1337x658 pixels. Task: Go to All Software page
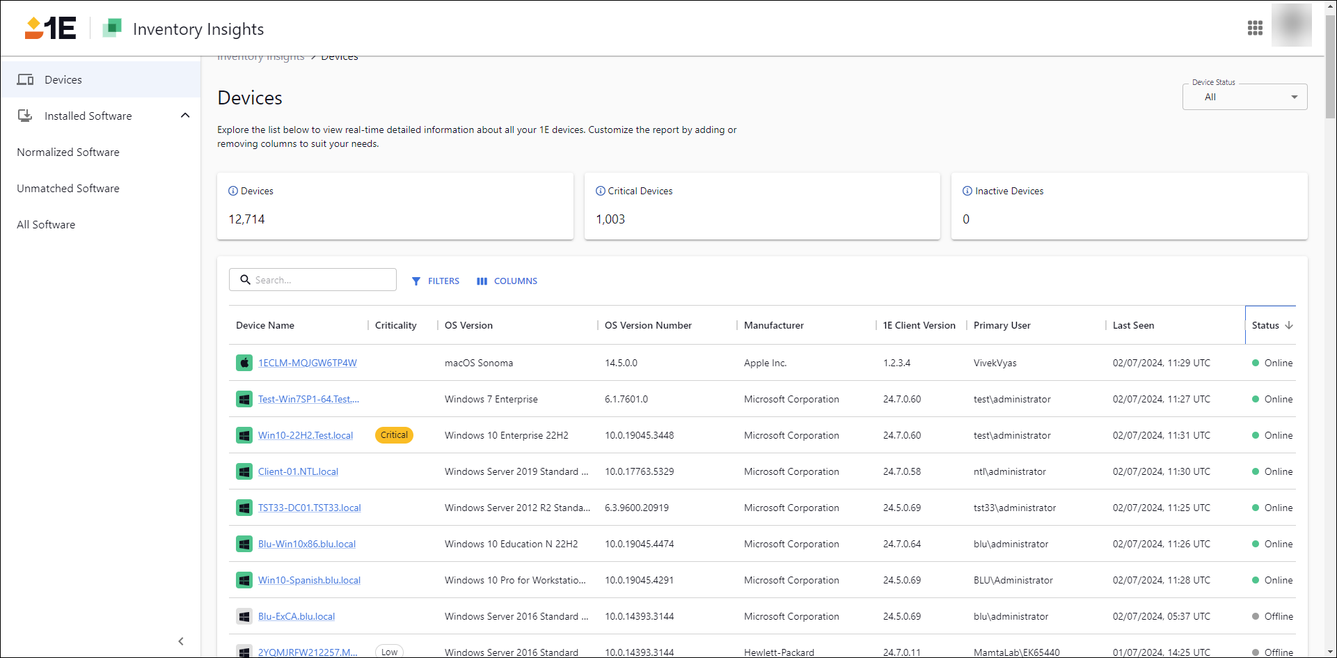pos(46,224)
